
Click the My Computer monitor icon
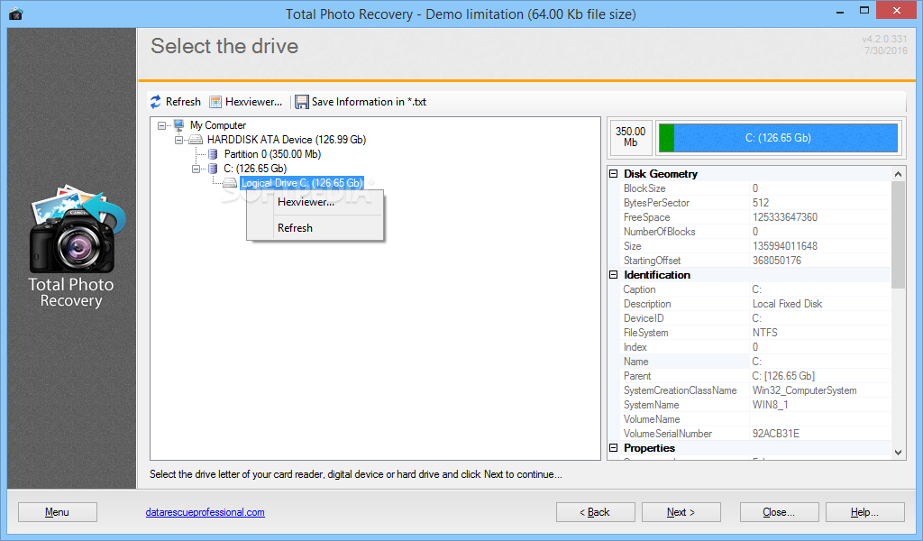click(x=179, y=124)
